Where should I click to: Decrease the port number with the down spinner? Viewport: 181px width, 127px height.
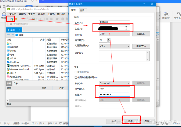(x=109, y=41)
